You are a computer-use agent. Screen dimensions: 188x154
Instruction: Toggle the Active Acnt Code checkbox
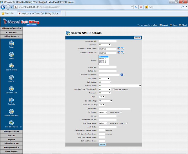click(126, 123)
